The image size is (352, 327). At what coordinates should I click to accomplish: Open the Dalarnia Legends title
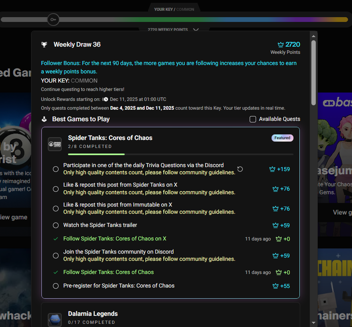93,314
